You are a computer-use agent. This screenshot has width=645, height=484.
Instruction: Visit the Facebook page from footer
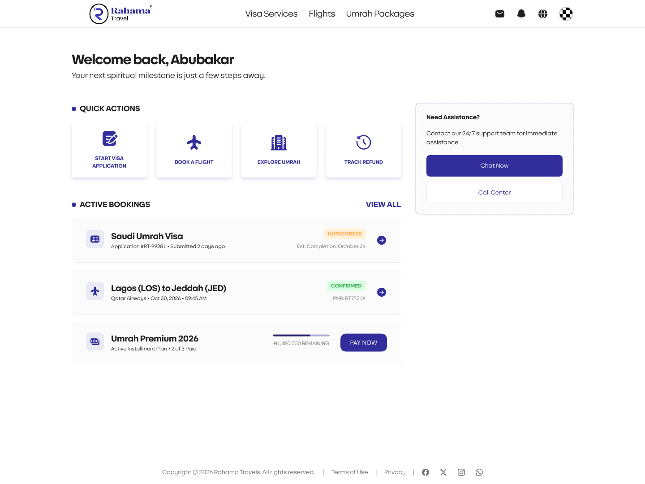(426, 472)
